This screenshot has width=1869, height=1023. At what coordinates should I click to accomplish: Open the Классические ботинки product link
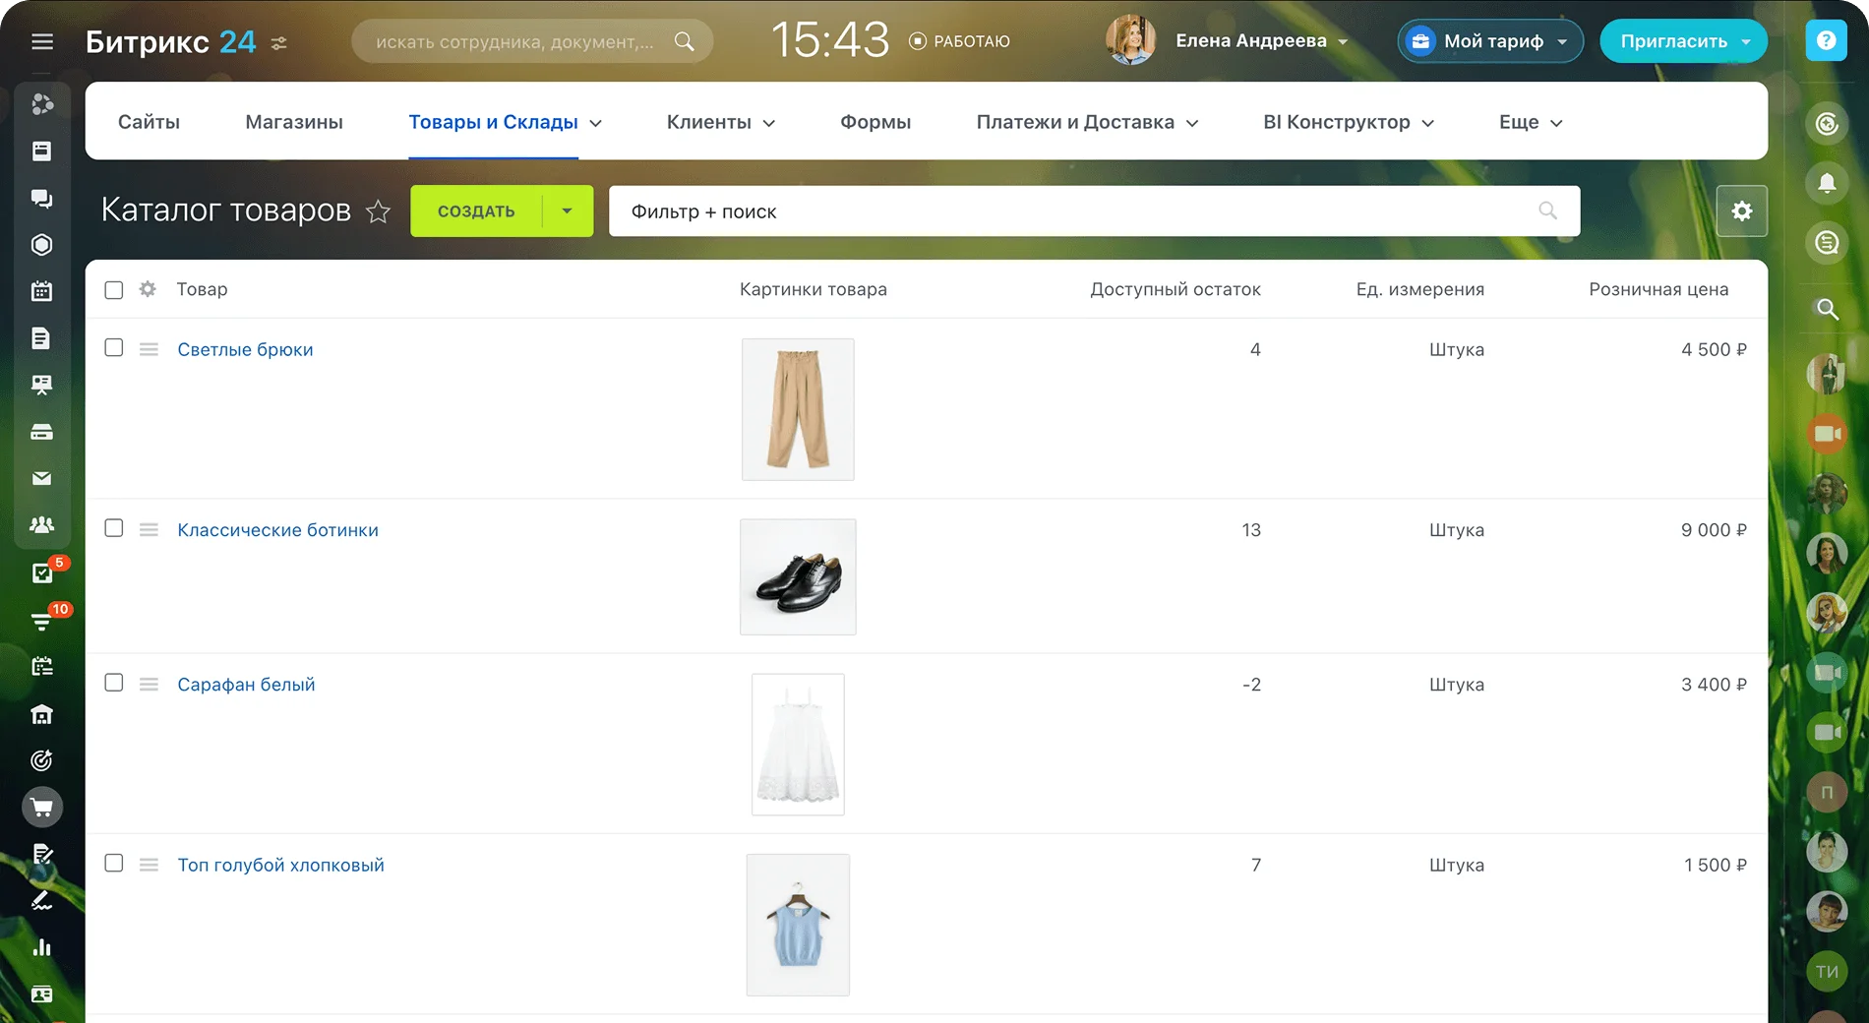pos(277,530)
